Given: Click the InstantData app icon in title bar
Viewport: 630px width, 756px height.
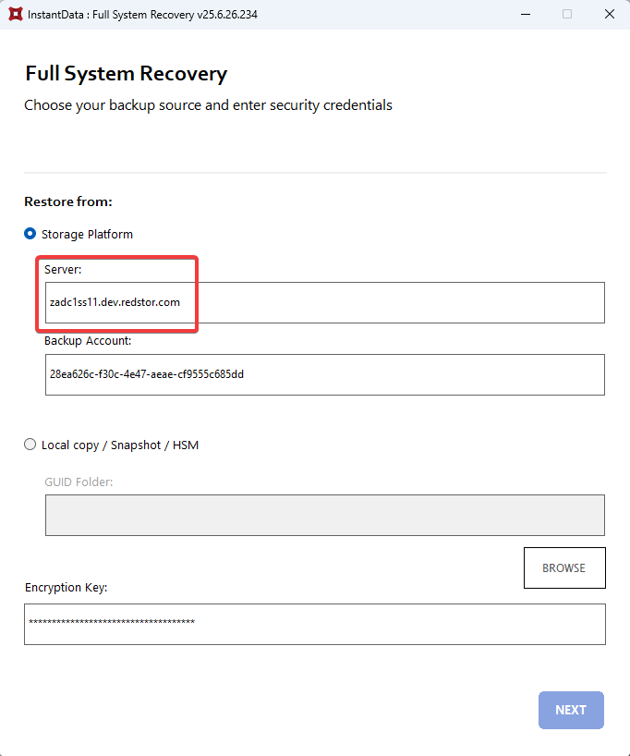Looking at the screenshot, I should click(x=16, y=15).
